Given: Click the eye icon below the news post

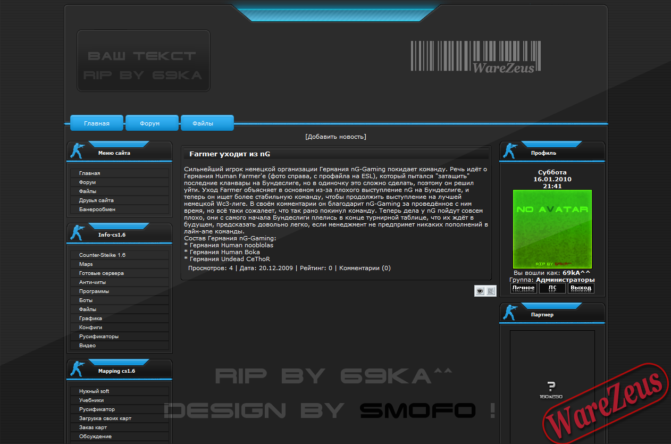Looking at the screenshot, I should pos(480,291).
